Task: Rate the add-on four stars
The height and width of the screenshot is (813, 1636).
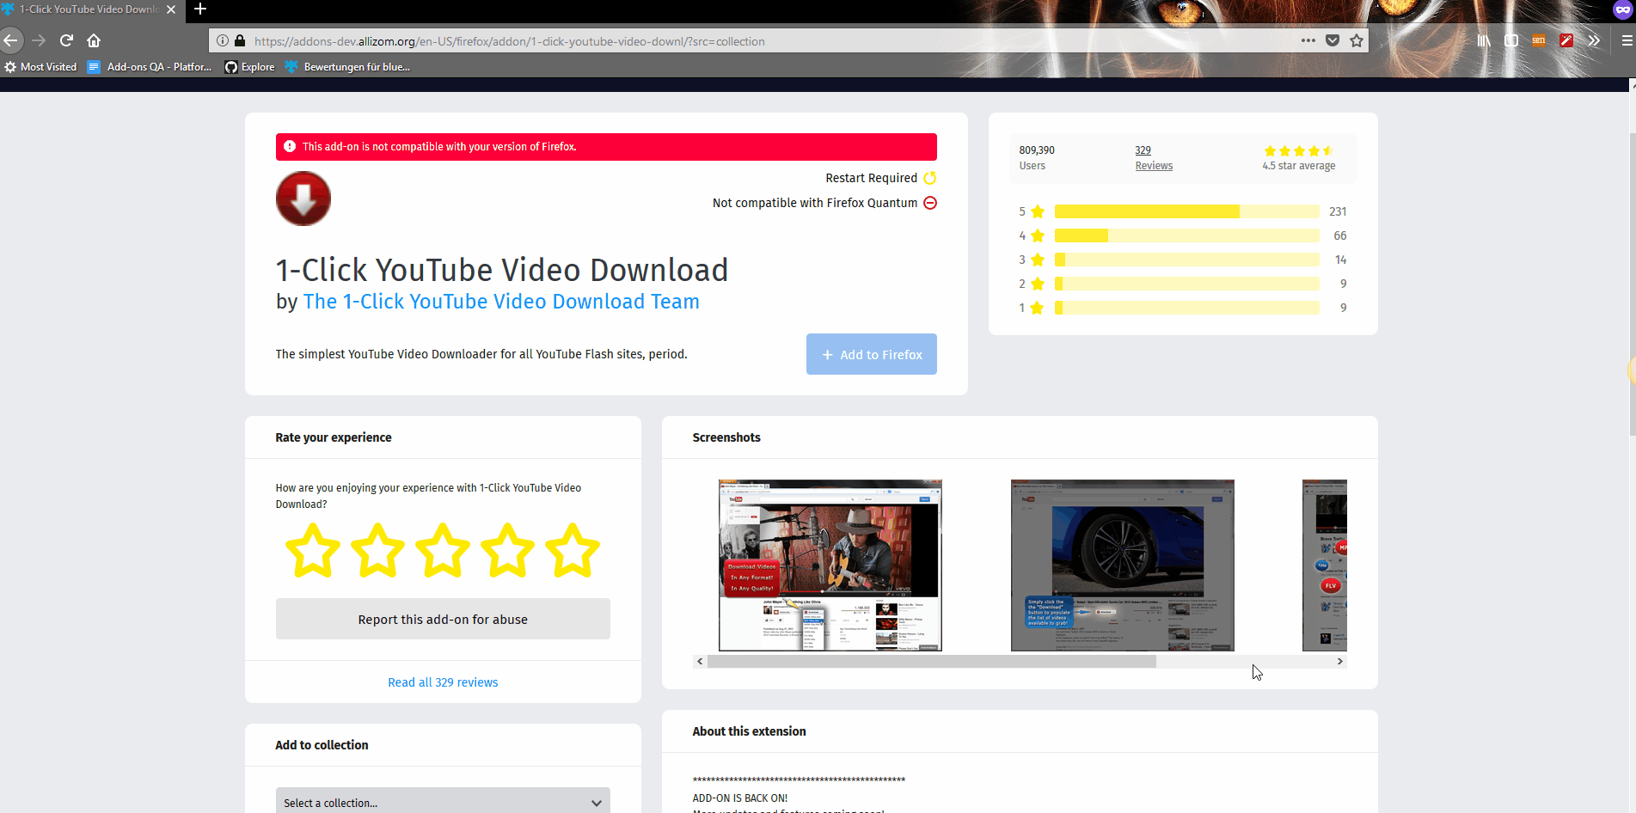Action: [507, 550]
